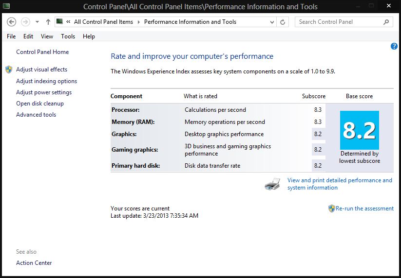The width and height of the screenshot is (401, 278).
Task: Click the Processor subscore 8.3
Action: [x=318, y=110]
